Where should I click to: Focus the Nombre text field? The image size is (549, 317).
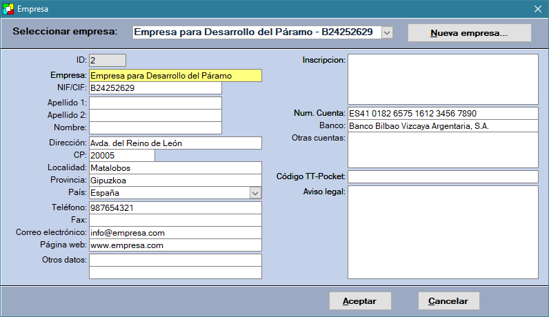pyautogui.click(x=155, y=127)
